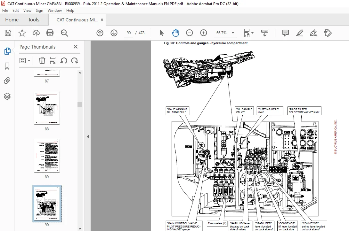Click the 66.7% zoom value field

(222, 33)
